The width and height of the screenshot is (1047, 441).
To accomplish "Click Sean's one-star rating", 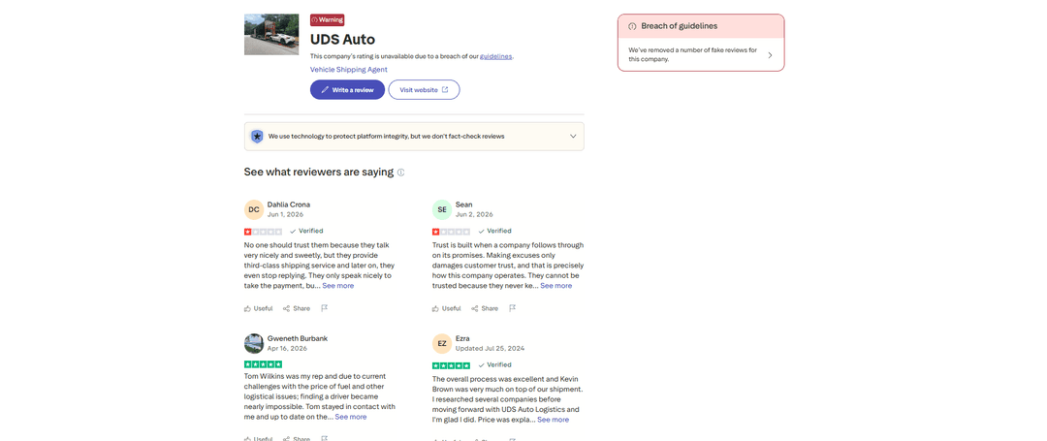I will click(x=452, y=232).
